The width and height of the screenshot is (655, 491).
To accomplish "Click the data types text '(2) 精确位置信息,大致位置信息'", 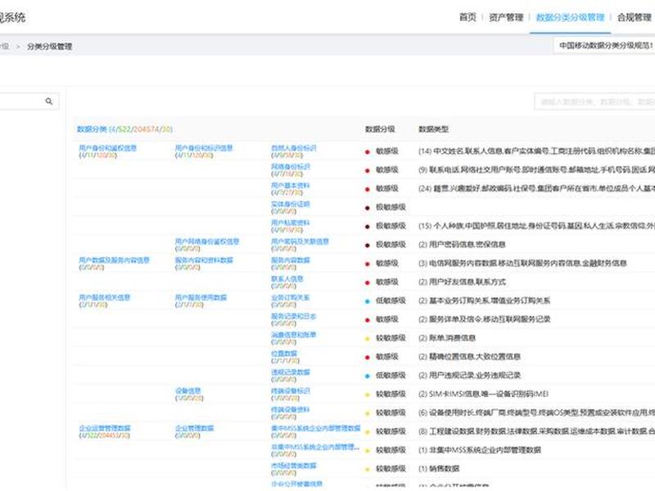I will (x=469, y=357).
